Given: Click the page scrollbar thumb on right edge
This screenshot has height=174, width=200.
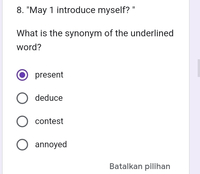Looking at the screenshot, I should point(199,68).
